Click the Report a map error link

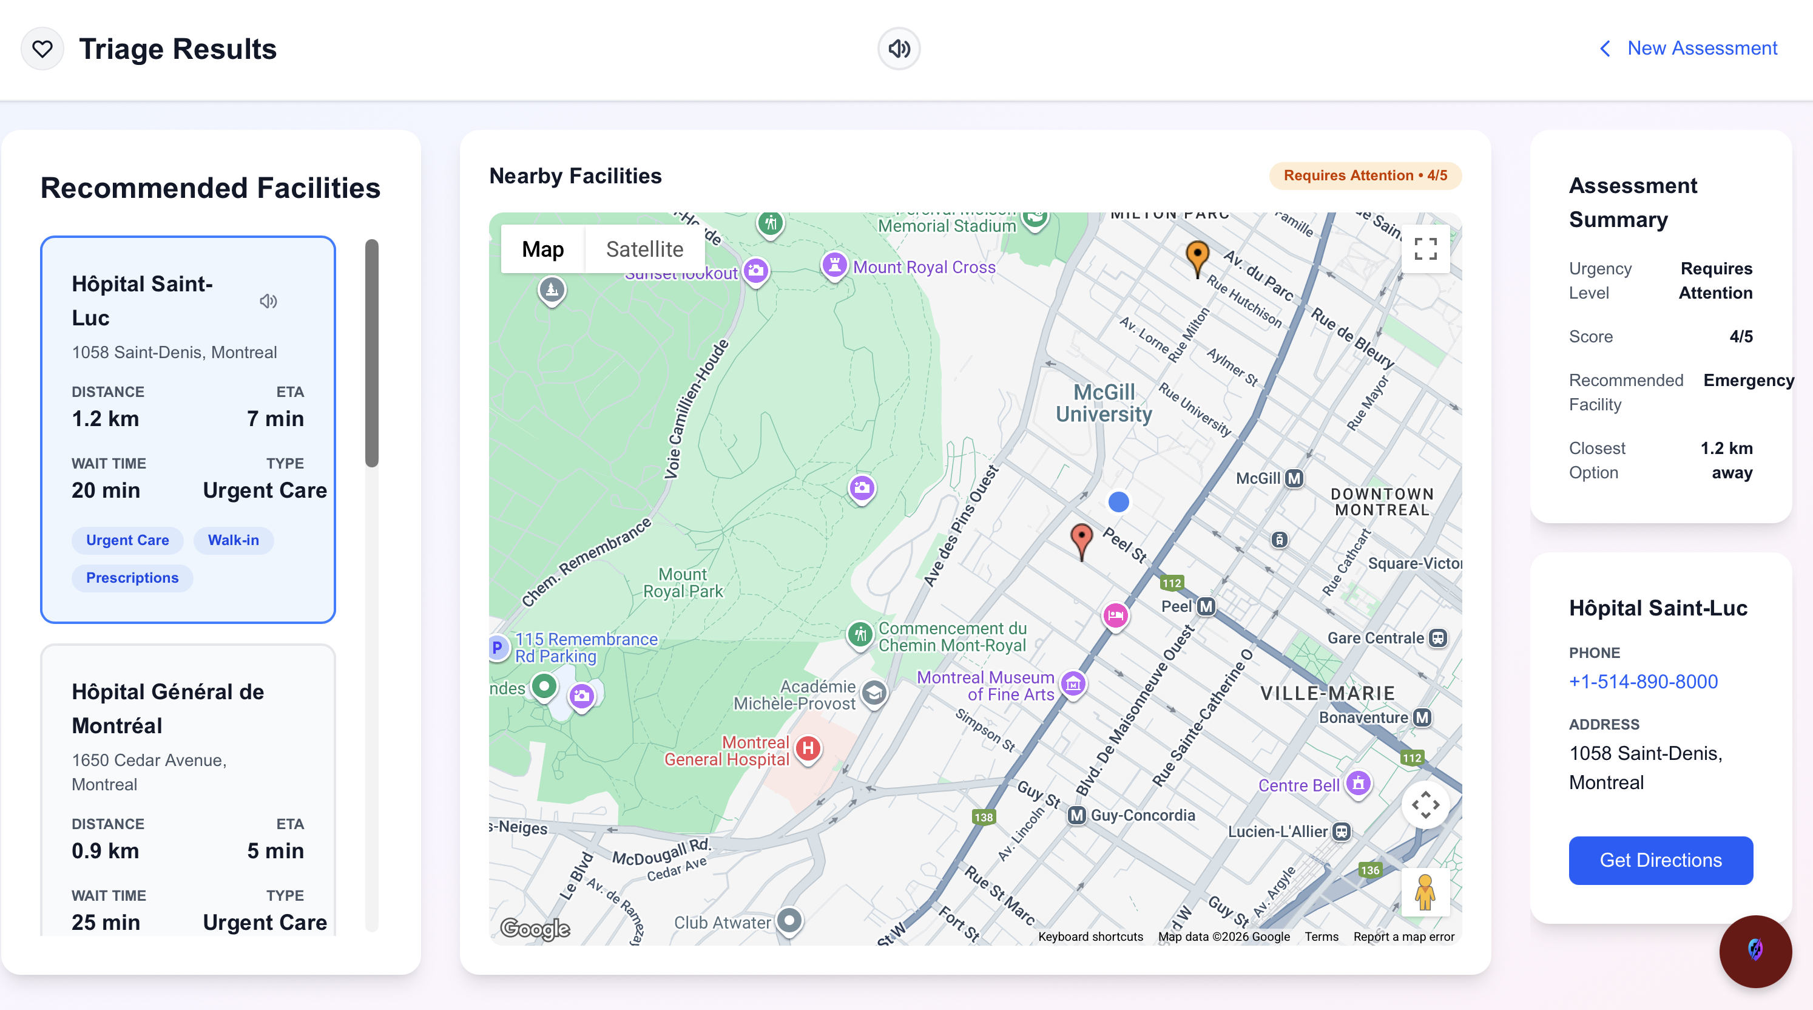pyautogui.click(x=1403, y=936)
